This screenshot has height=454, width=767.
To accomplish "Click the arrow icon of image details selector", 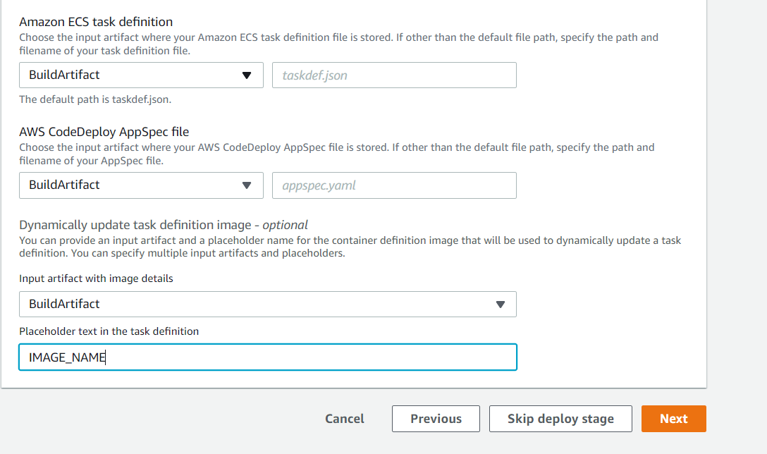I will [500, 305].
